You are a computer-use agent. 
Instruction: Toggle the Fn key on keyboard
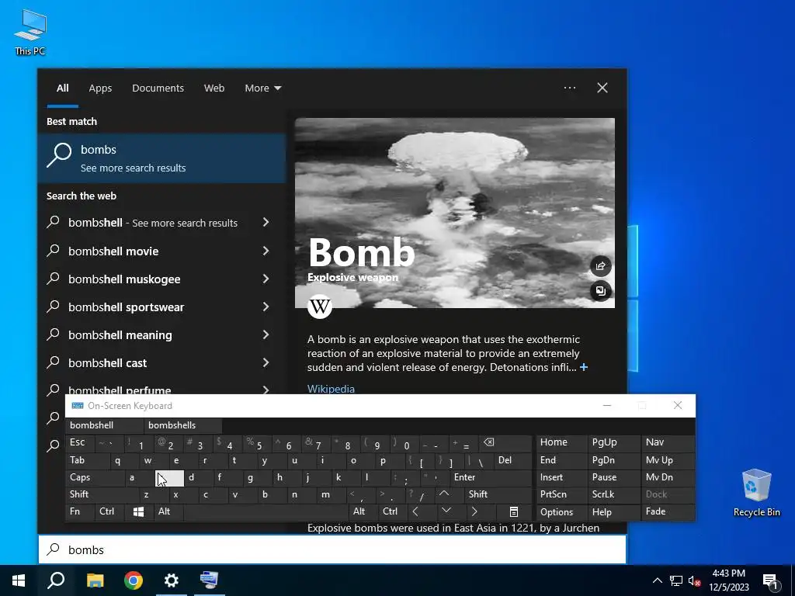pos(80,512)
